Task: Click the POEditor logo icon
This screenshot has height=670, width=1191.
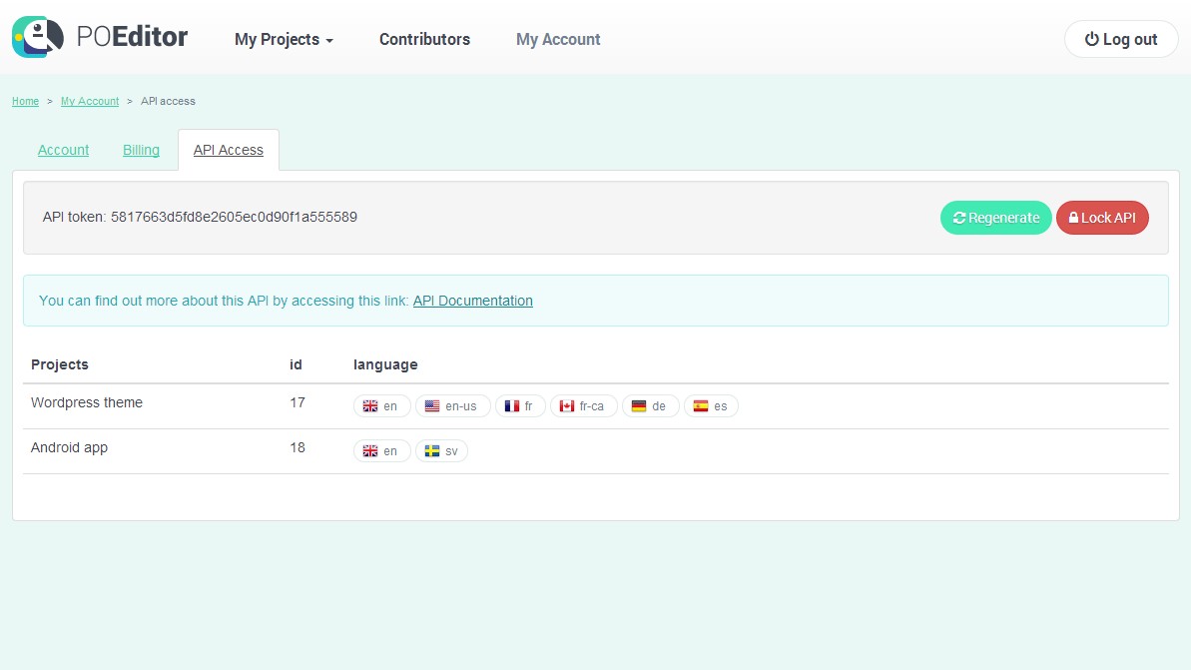Action: (38, 38)
